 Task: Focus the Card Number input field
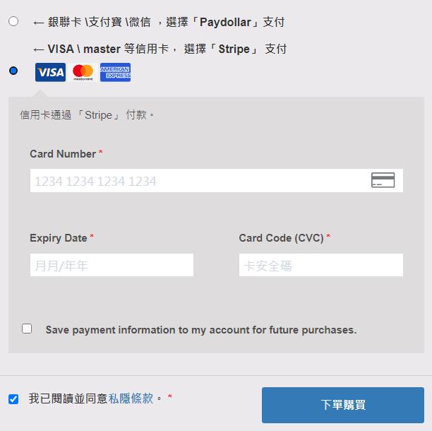(217, 181)
